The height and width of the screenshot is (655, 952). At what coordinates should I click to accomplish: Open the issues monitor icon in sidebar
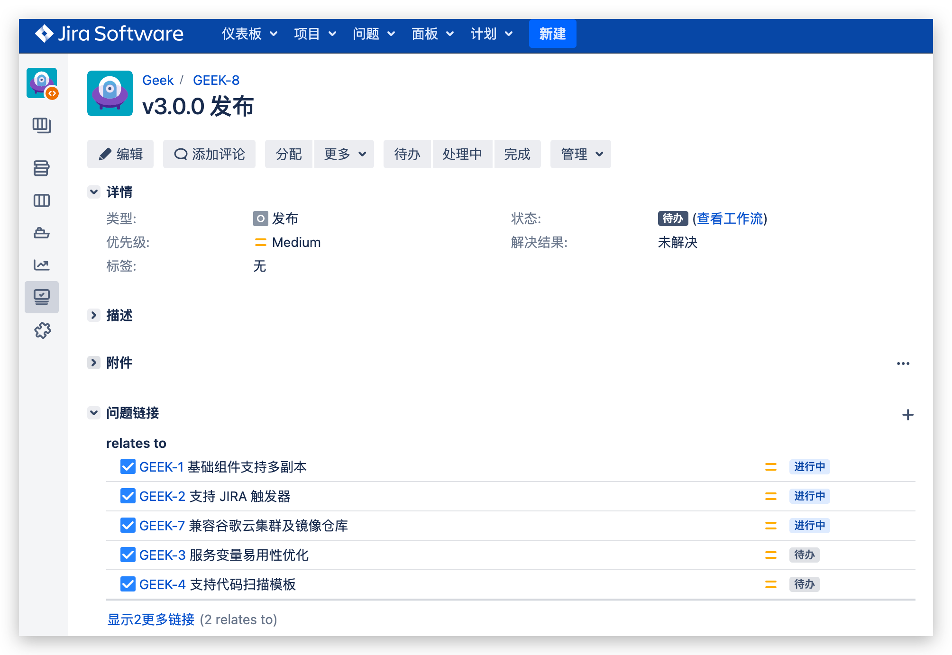42,297
